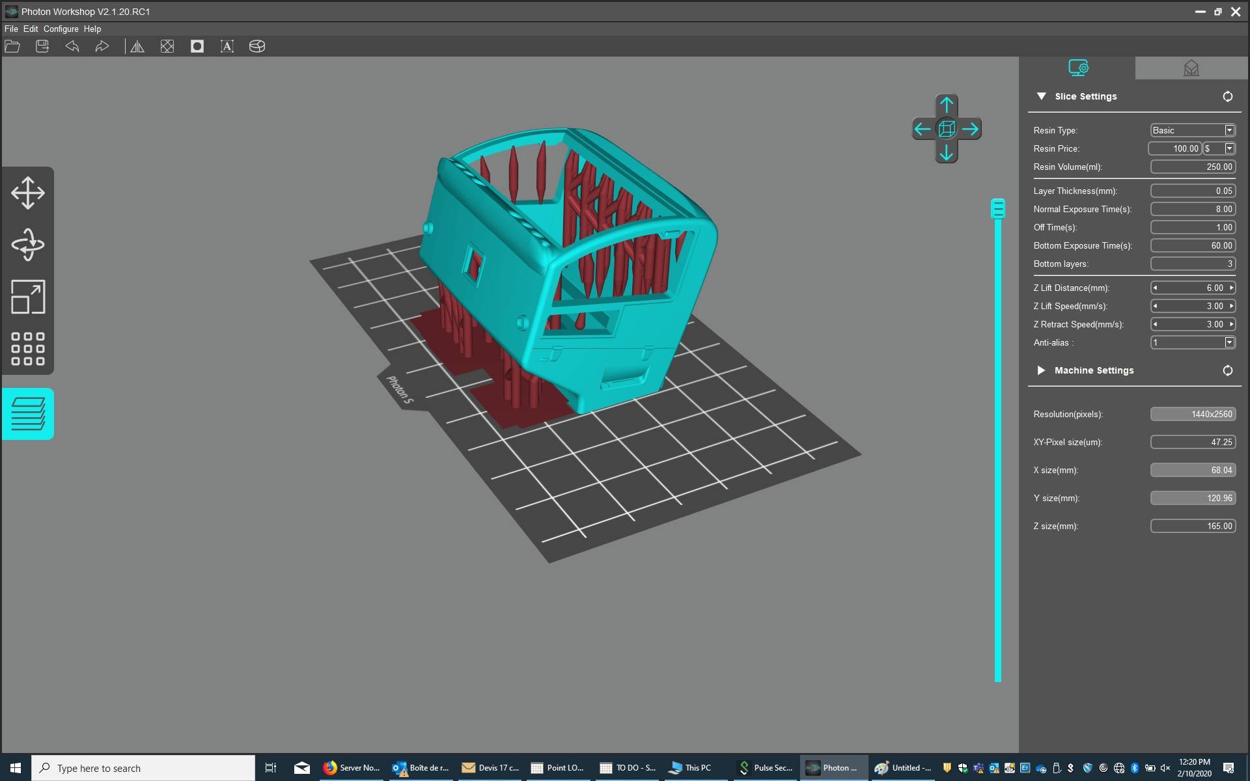Screen dimensions: 1250x781
Task: Select the hollow tool icon
Action: point(197,46)
